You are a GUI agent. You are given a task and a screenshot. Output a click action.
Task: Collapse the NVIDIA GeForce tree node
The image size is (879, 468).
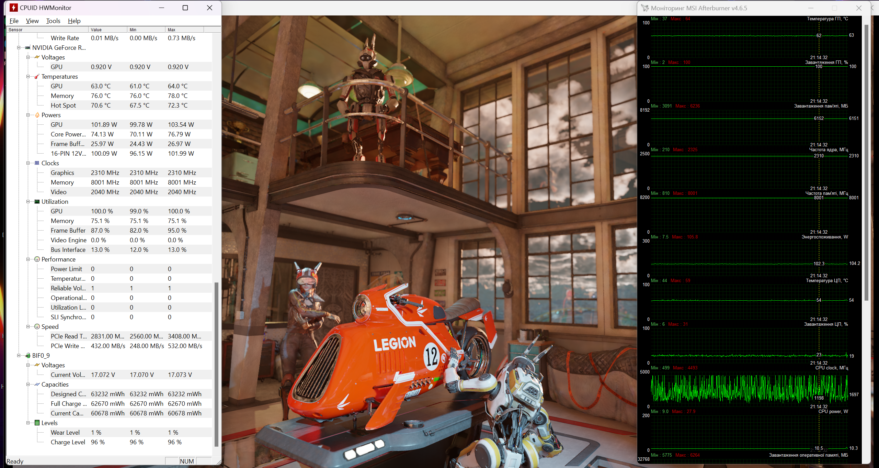19,48
